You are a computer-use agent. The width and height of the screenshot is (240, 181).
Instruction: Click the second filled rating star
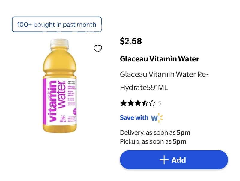coord(130,103)
